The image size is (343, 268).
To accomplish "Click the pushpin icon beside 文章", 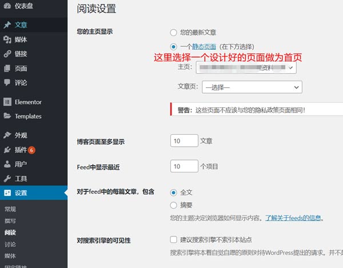I will 7,25.
